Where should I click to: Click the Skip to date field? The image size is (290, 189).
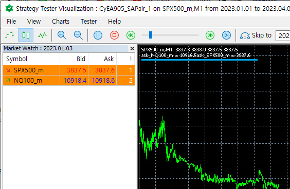[x=283, y=35]
